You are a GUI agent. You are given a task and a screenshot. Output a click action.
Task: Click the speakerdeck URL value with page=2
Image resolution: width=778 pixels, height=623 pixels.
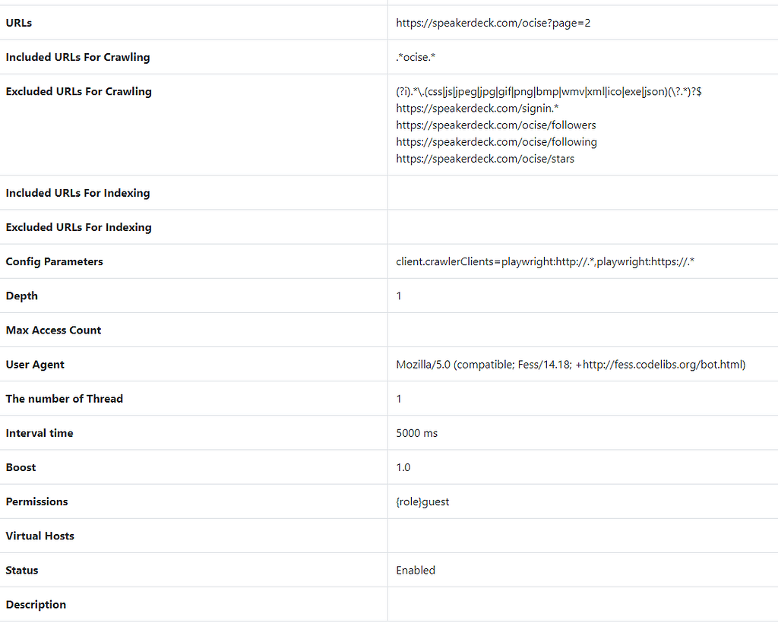[x=493, y=23]
